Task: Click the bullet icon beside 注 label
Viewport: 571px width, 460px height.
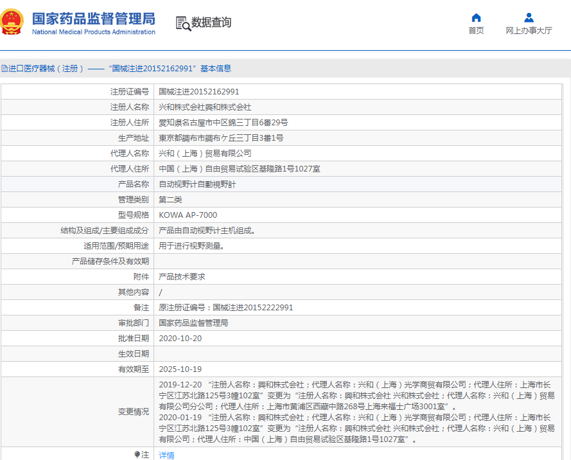Action: (x=137, y=454)
